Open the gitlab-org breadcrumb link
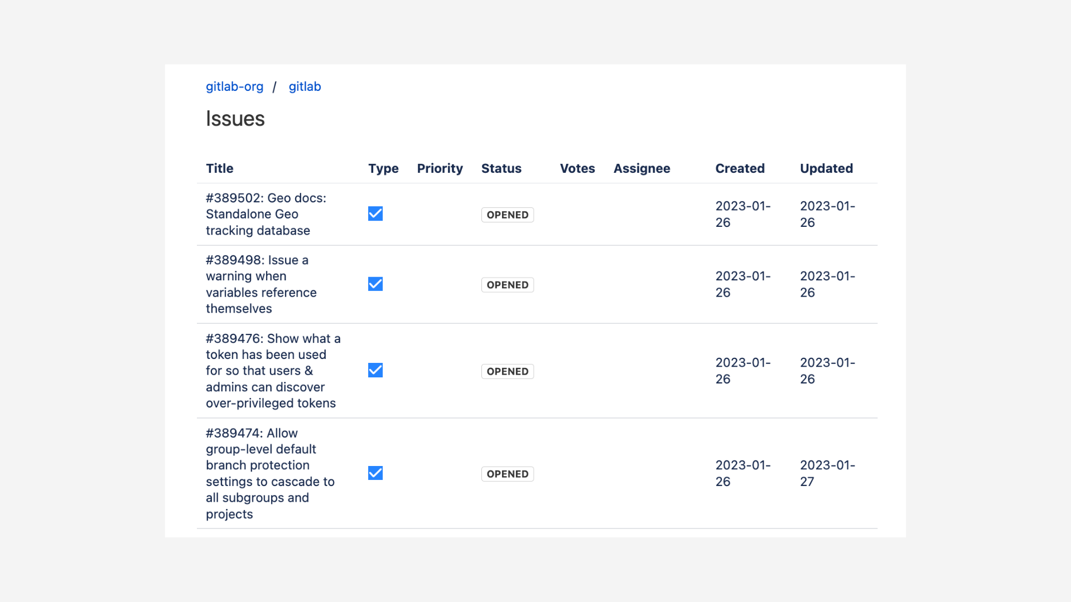 point(234,86)
